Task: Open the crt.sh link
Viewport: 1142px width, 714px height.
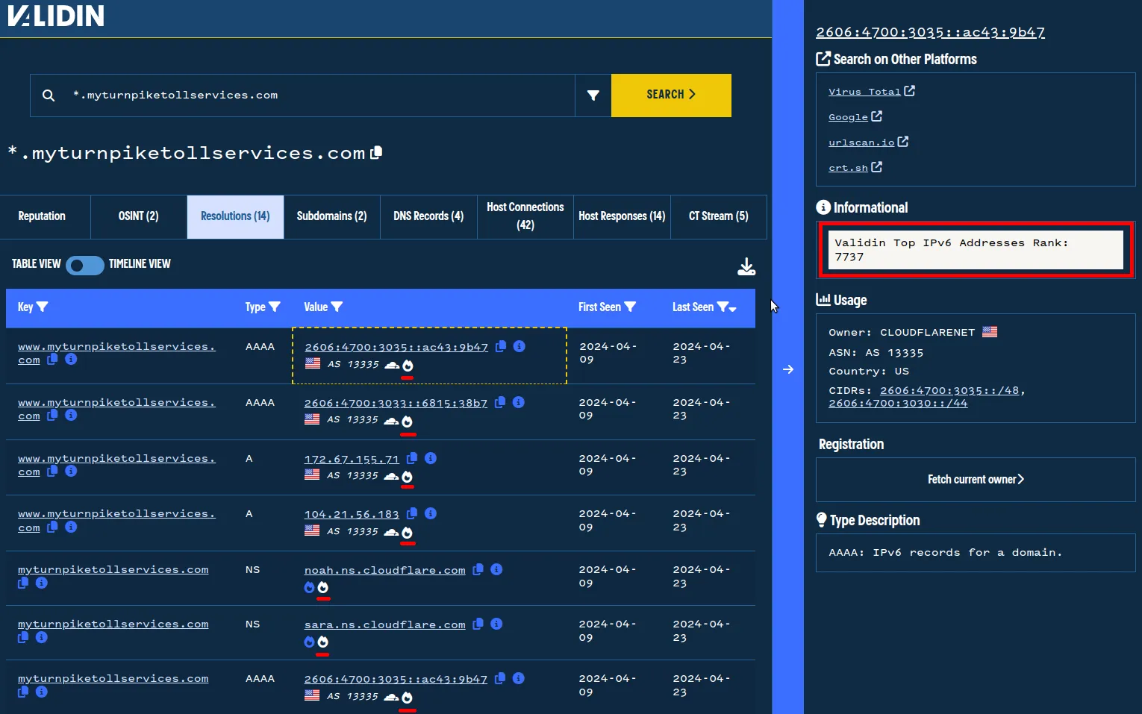Action: coord(855,167)
